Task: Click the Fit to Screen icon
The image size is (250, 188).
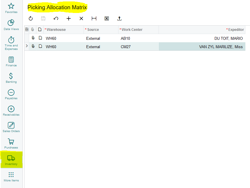Action: pos(94,18)
